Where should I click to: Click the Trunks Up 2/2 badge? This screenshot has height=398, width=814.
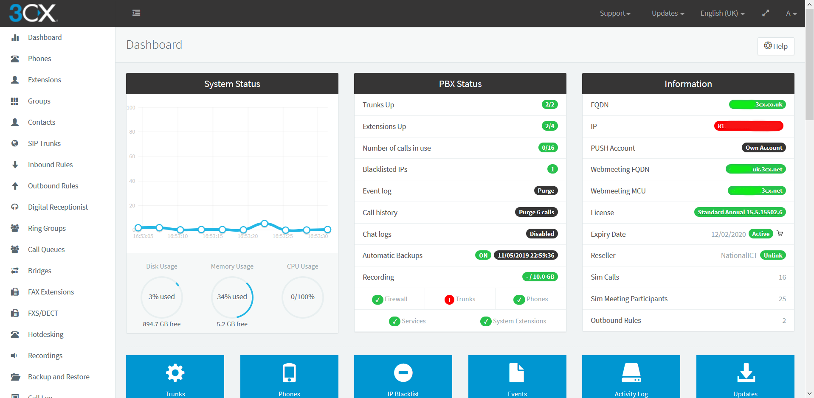549,104
